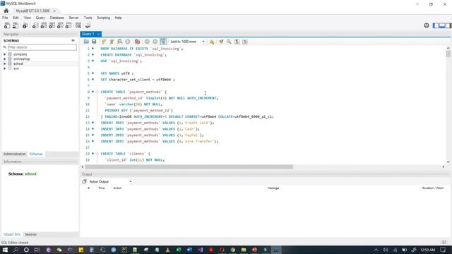452x254 pixels.
Task: Open the Query menu
Action: coord(40,18)
